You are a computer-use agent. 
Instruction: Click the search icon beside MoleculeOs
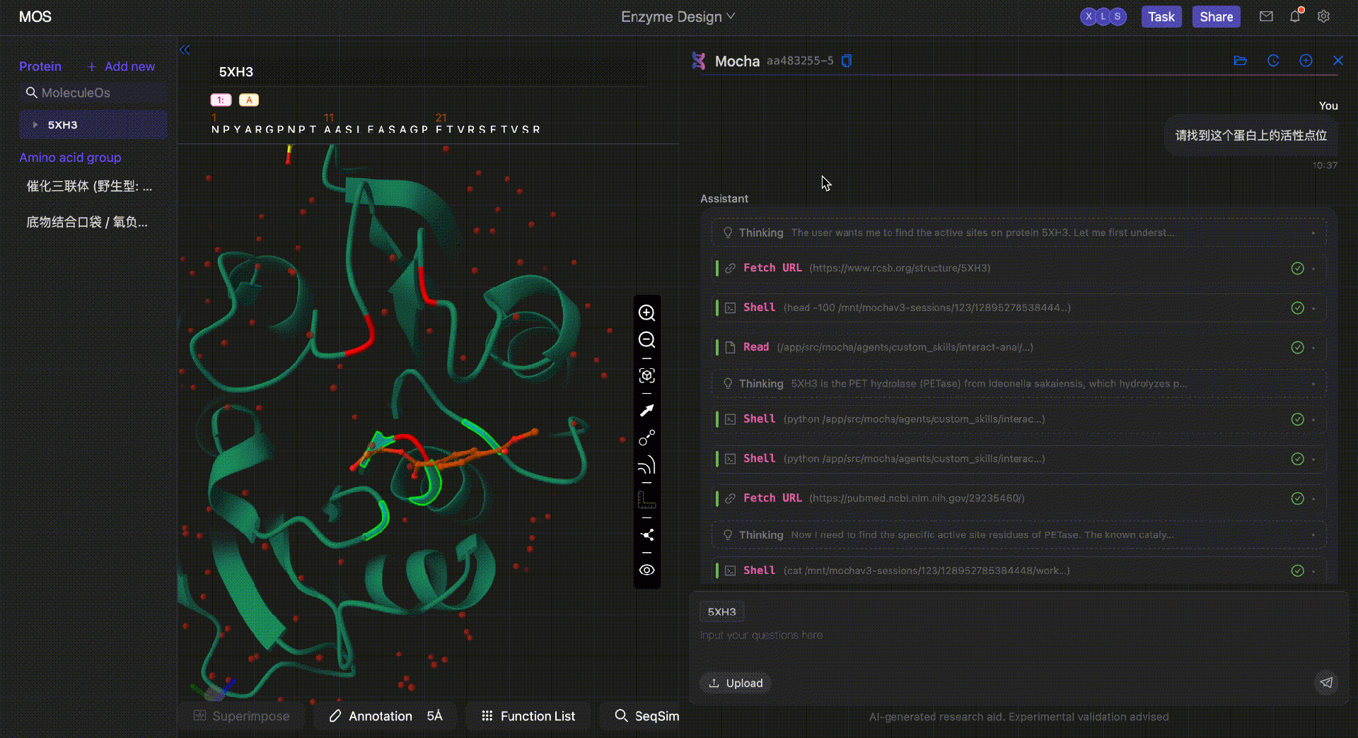coord(31,93)
